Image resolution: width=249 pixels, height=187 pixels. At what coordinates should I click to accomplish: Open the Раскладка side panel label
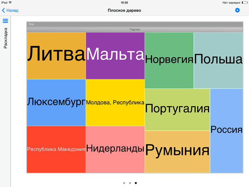pos(6,38)
